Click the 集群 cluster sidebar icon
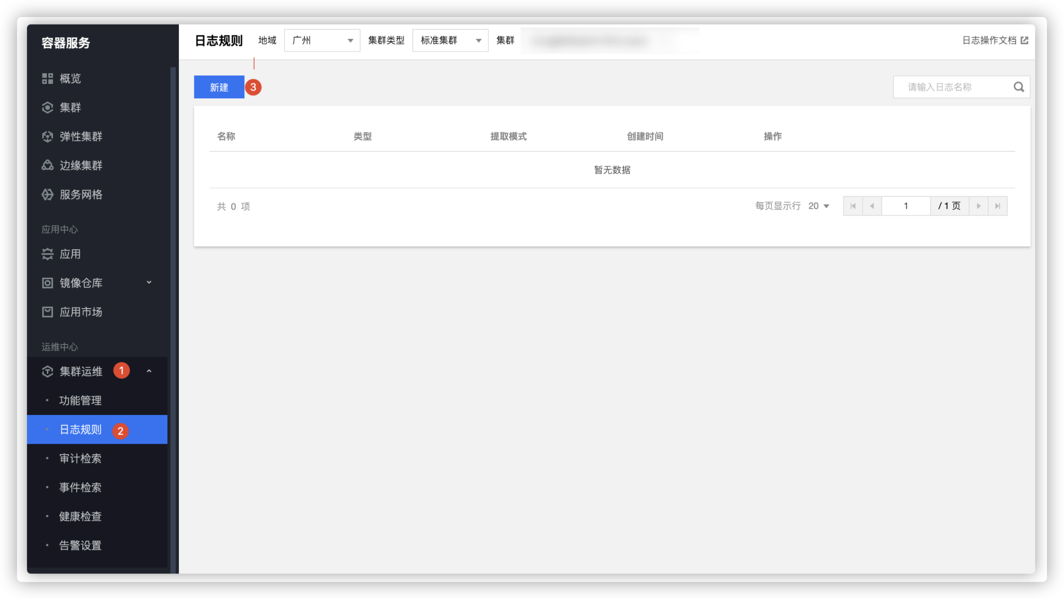 click(47, 107)
